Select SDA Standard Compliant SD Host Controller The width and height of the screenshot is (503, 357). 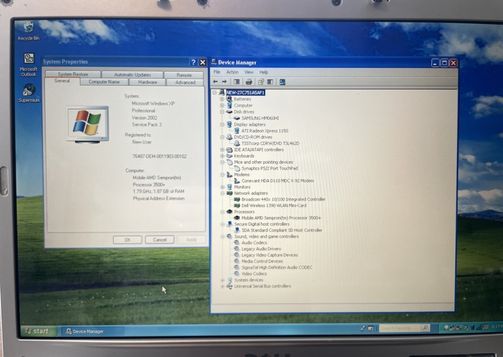(x=282, y=230)
